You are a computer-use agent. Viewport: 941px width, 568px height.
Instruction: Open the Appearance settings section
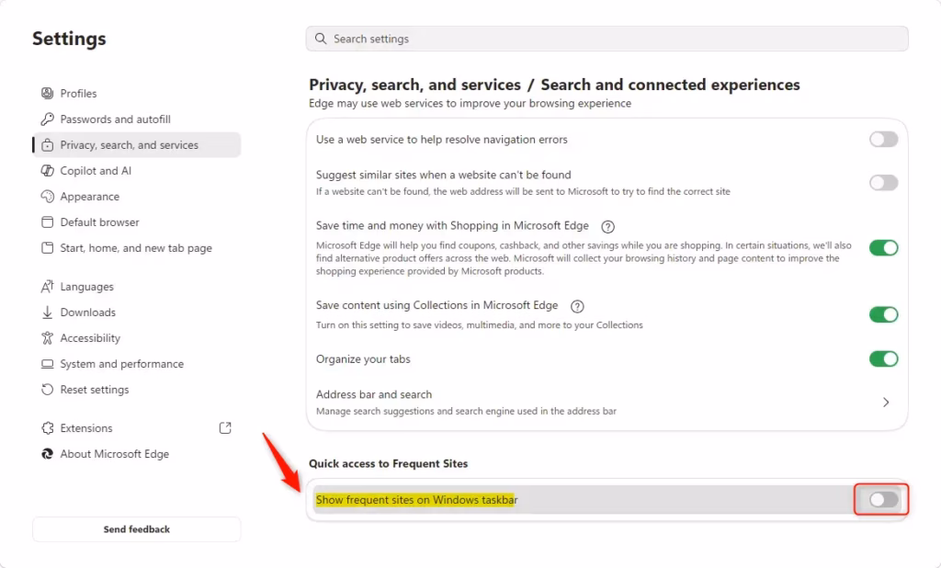click(x=137, y=197)
